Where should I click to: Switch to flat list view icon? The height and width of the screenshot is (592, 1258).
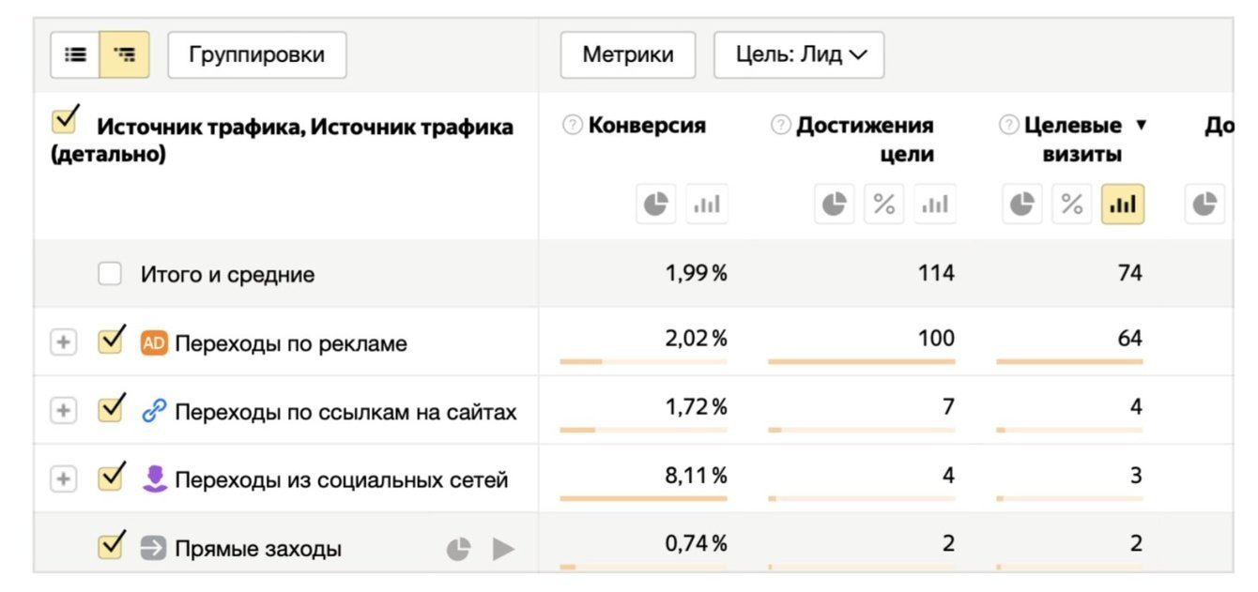pyautogui.click(x=75, y=54)
